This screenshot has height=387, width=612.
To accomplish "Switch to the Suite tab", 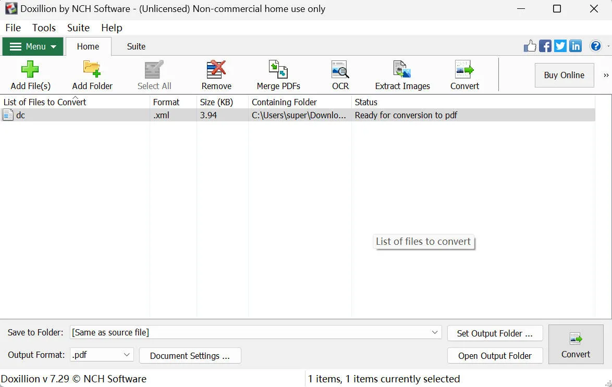I will 136,46.
